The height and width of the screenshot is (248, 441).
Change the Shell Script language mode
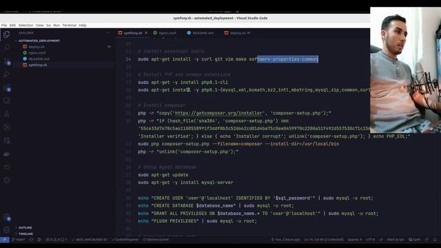(395, 240)
